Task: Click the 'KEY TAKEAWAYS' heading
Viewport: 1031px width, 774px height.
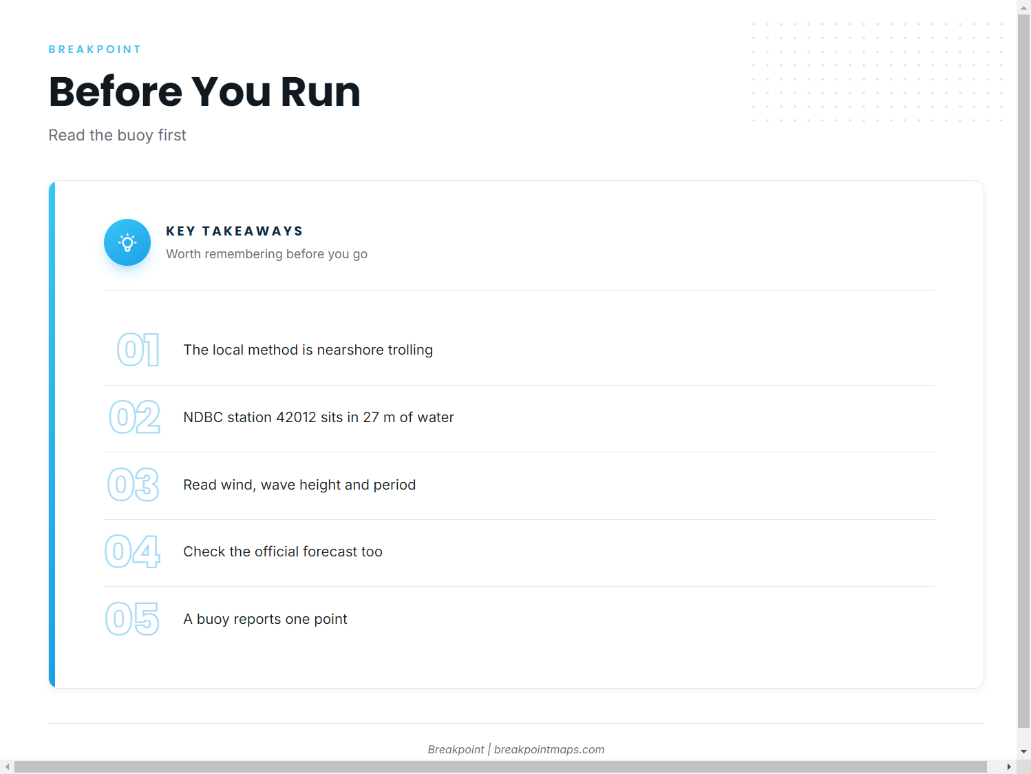Action: [x=235, y=231]
